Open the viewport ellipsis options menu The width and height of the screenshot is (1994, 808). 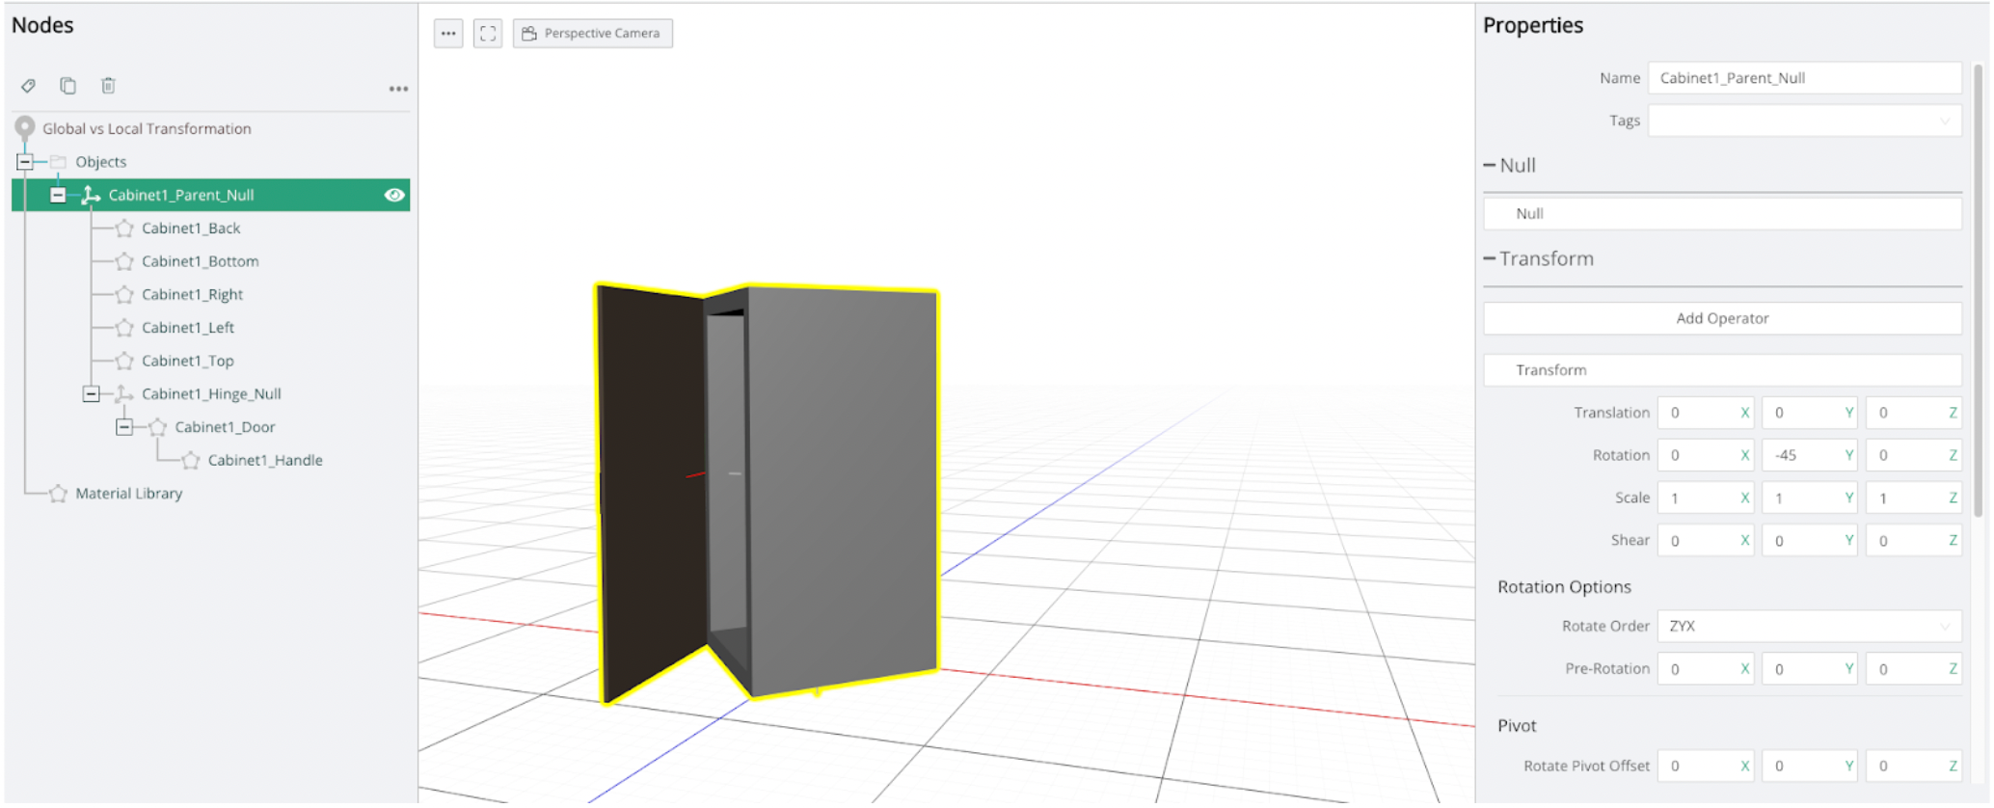tap(448, 34)
